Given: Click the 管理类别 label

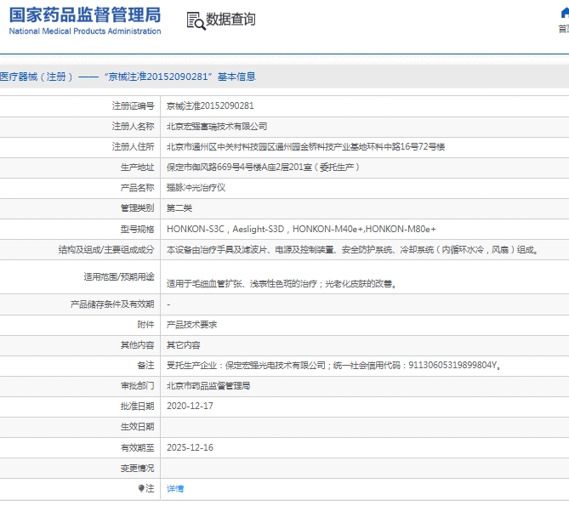Looking at the screenshot, I should pyautogui.click(x=138, y=208).
